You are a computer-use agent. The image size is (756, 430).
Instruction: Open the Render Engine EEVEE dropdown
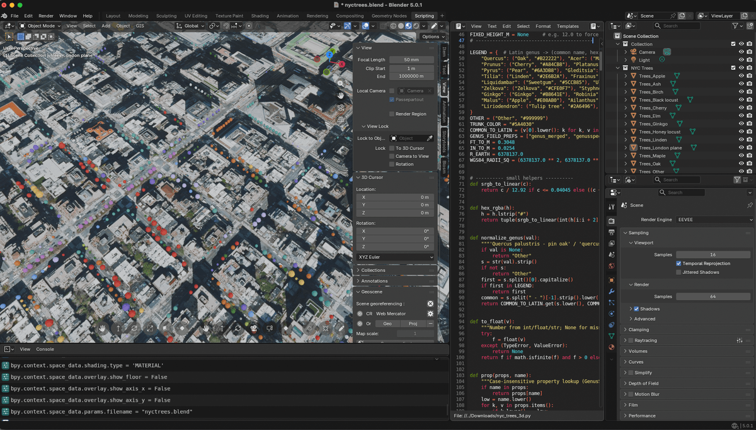click(714, 220)
